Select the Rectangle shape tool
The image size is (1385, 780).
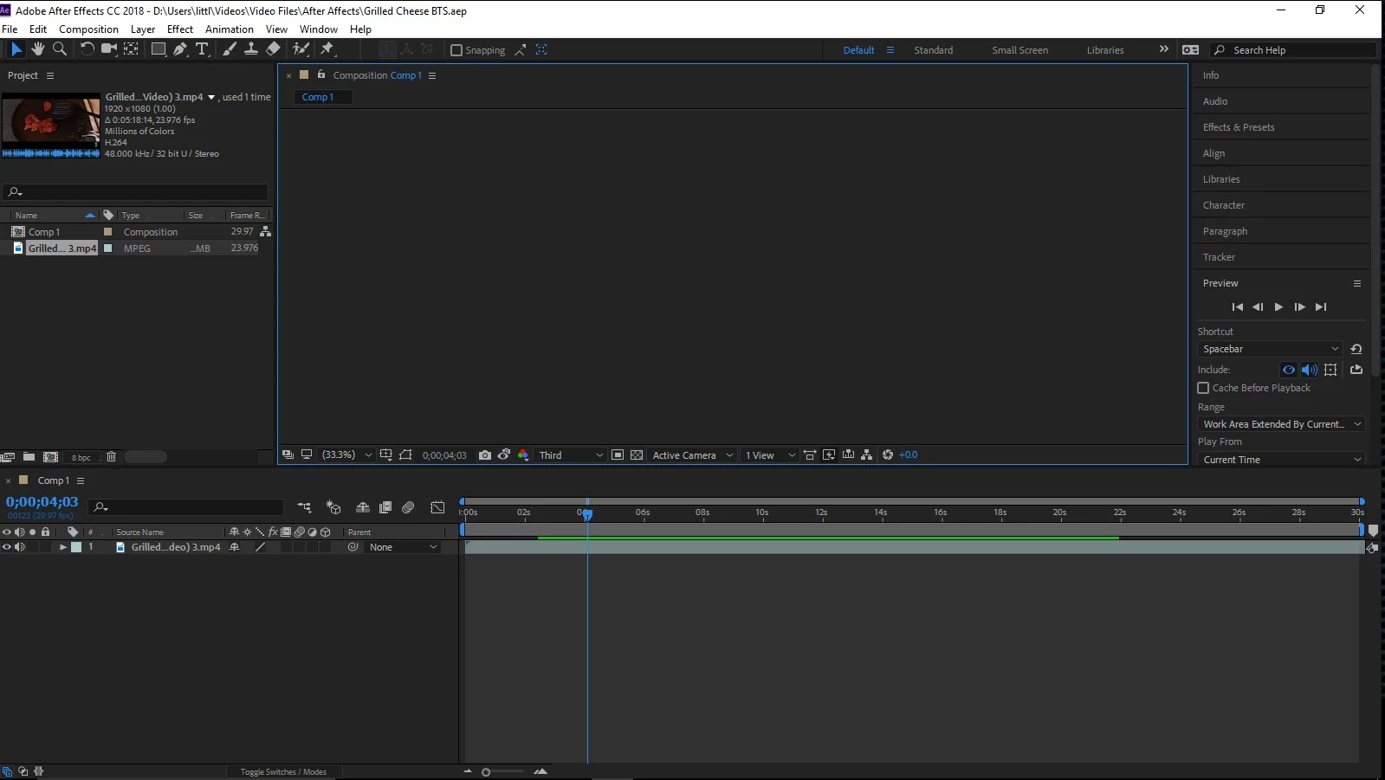[159, 49]
